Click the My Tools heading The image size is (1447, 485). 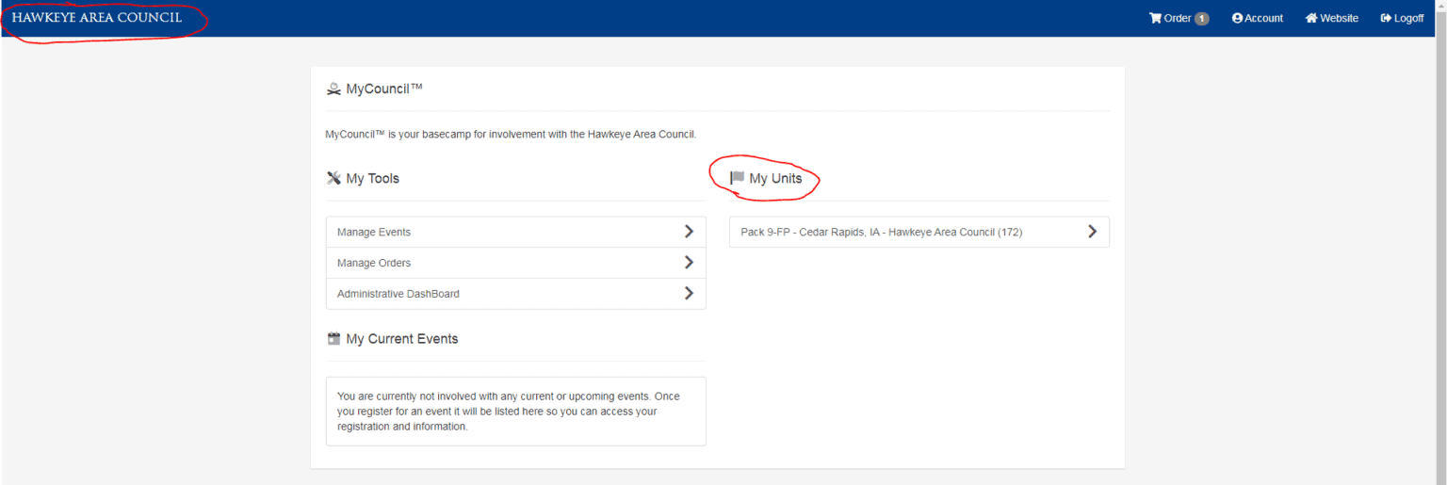tap(373, 178)
